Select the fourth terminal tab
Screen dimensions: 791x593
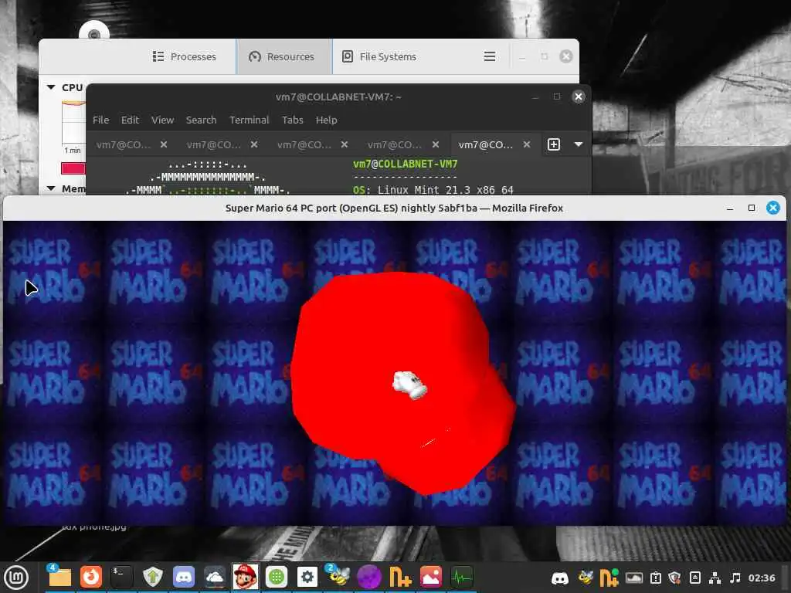[x=395, y=144]
